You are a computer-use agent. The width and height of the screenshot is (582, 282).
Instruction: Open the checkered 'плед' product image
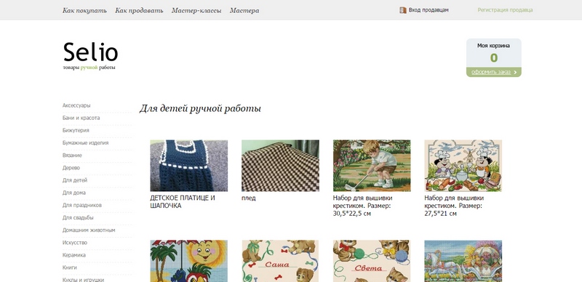280,166
